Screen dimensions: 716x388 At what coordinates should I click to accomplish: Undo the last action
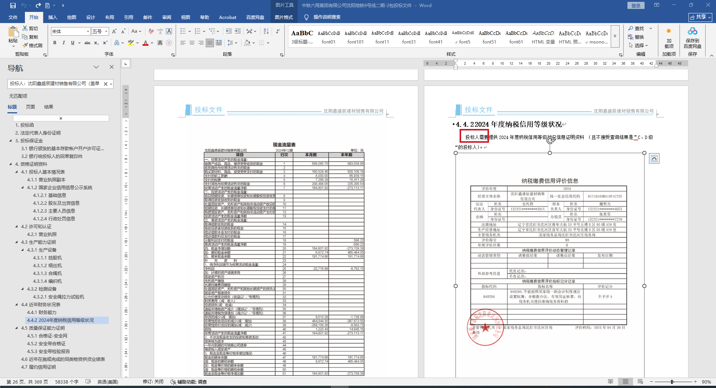[x=24, y=6]
